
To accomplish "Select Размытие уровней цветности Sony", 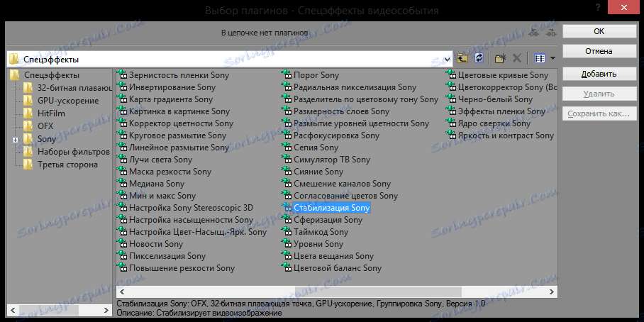I will [362, 123].
